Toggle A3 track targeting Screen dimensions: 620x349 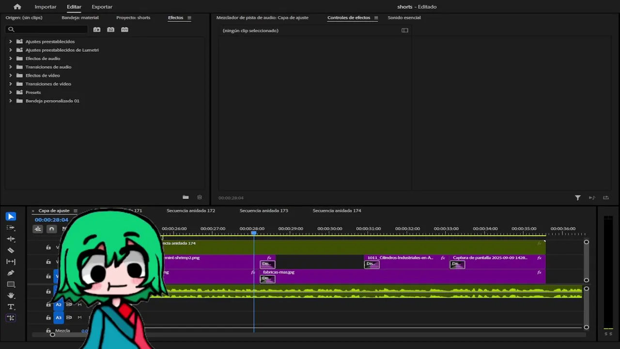pos(59,317)
